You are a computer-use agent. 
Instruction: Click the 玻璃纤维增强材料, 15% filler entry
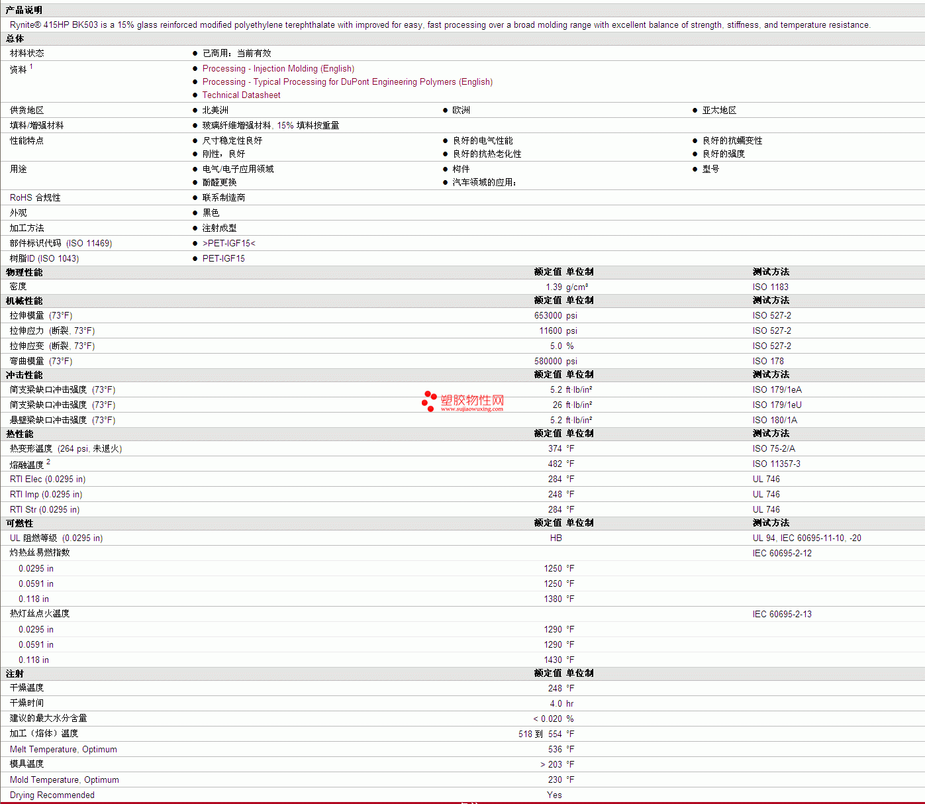271,126
